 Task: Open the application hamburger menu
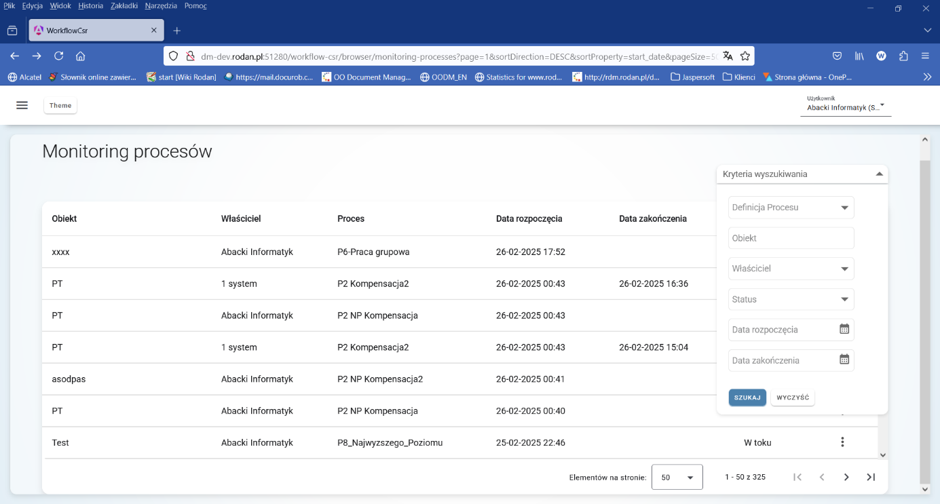pos(22,105)
